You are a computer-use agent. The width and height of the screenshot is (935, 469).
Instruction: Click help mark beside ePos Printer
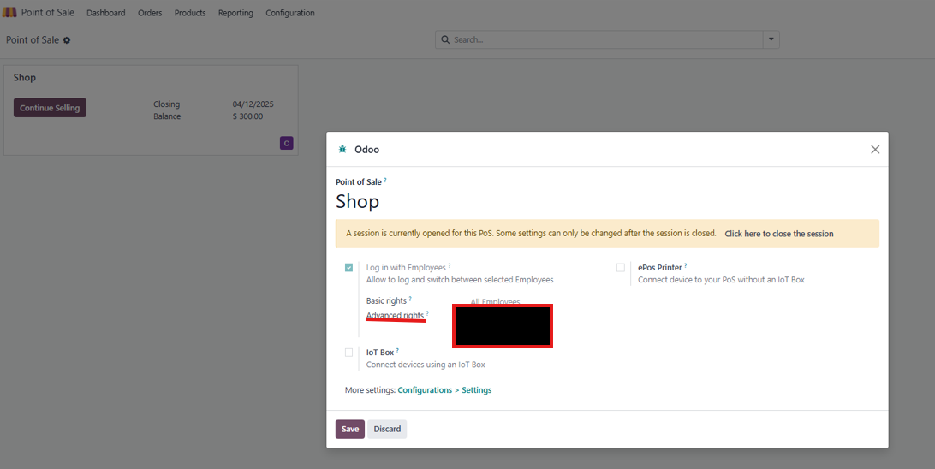click(686, 265)
